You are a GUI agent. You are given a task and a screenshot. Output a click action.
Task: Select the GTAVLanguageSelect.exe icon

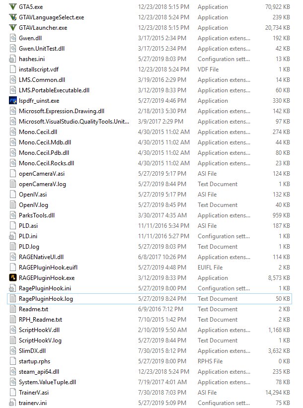point(13,17)
